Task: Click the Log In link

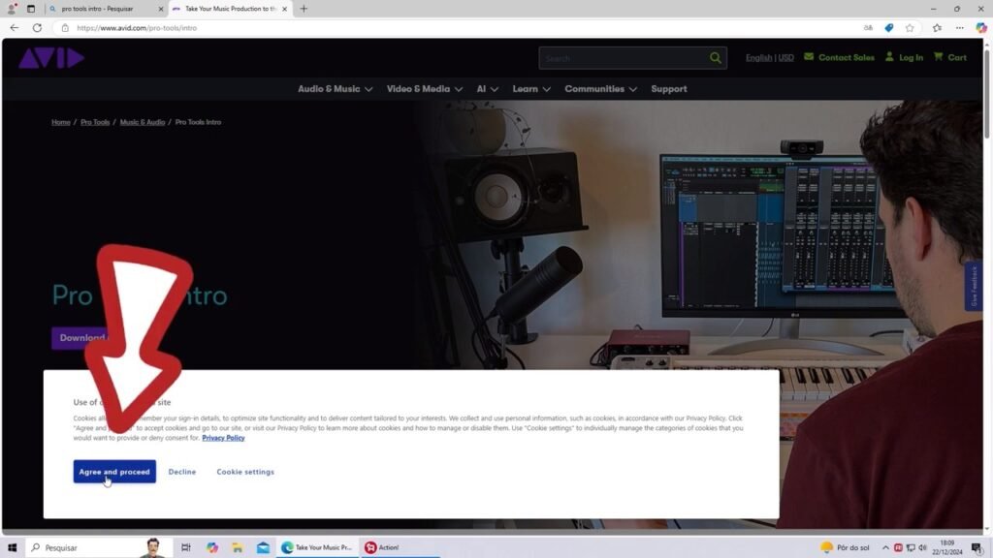Action: click(904, 57)
